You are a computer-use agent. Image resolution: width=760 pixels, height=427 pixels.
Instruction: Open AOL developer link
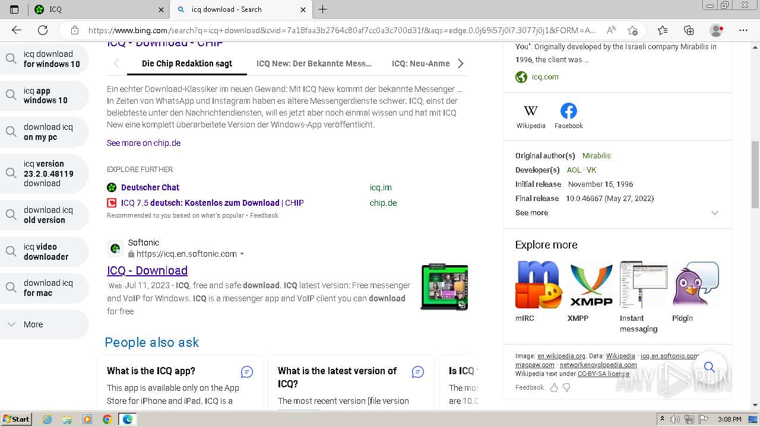574,170
